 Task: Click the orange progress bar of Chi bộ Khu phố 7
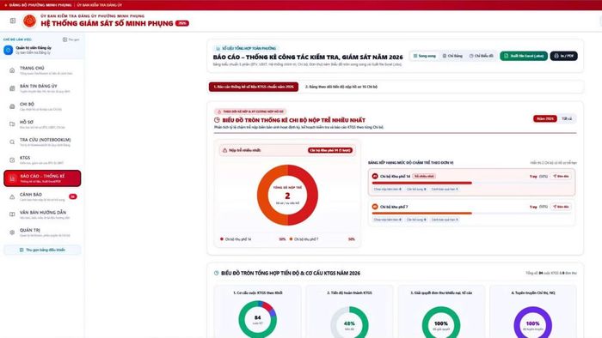(x=422, y=214)
